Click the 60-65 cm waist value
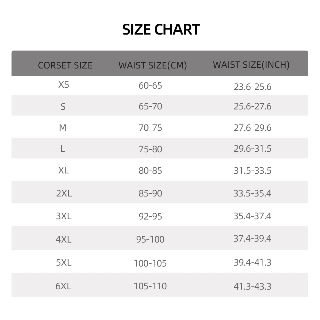This screenshot has height=320, width=320. (150, 85)
